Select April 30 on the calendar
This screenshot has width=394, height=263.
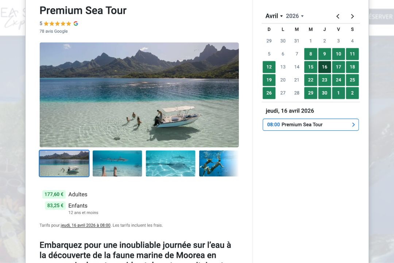[x=325, y=93]
